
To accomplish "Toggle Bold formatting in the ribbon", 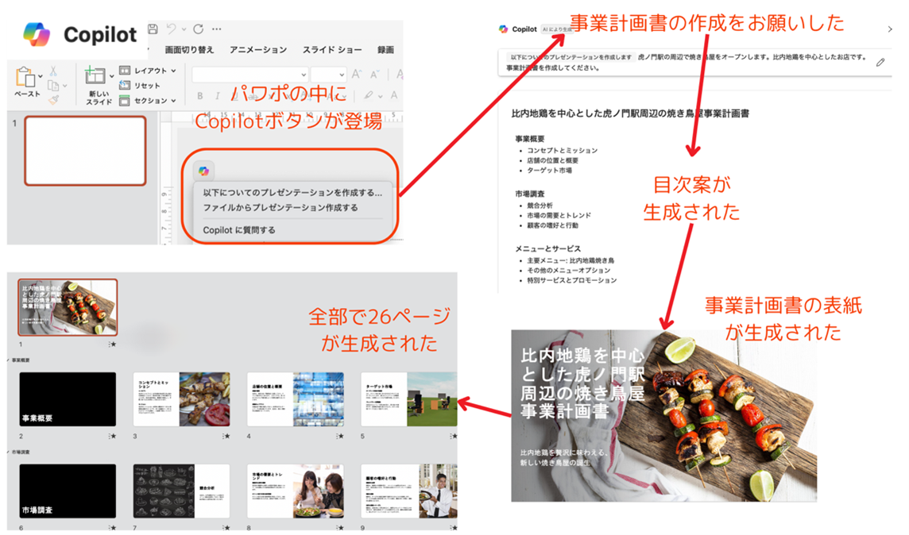I will click(200, 96).
